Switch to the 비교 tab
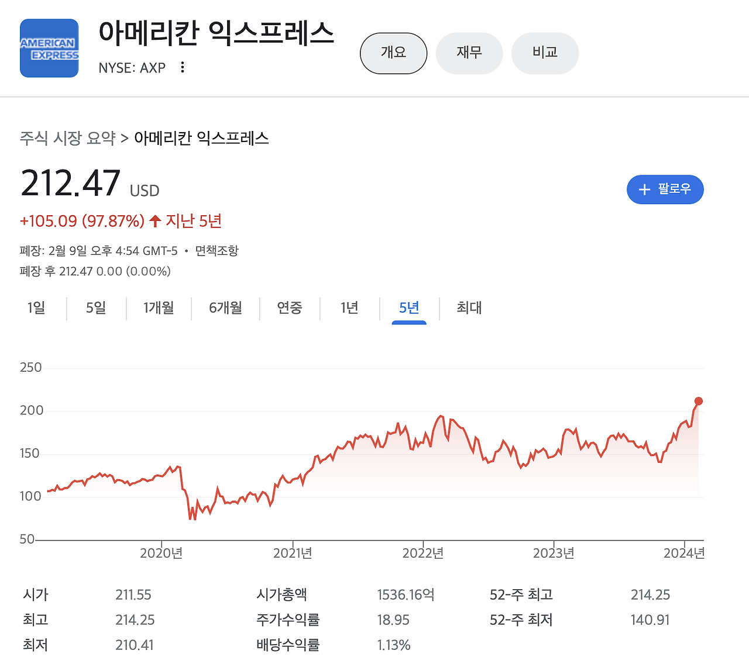The image size is (749, 664). point(545,53)
